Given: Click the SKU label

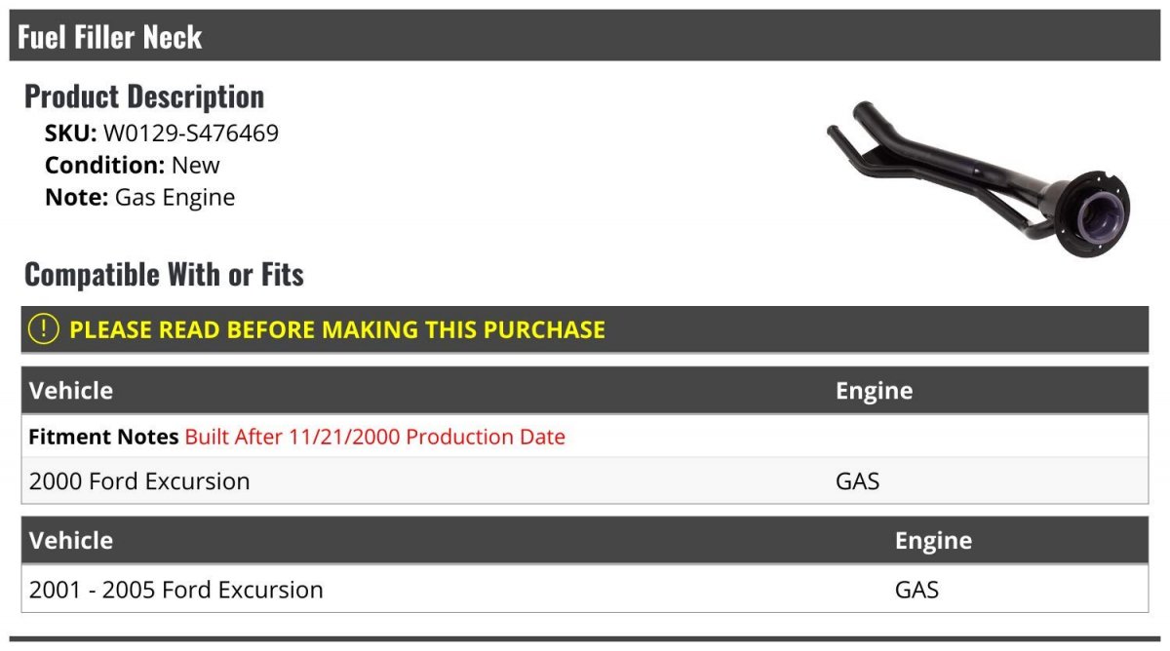Looking at the screenshot, I should [70, 134].
